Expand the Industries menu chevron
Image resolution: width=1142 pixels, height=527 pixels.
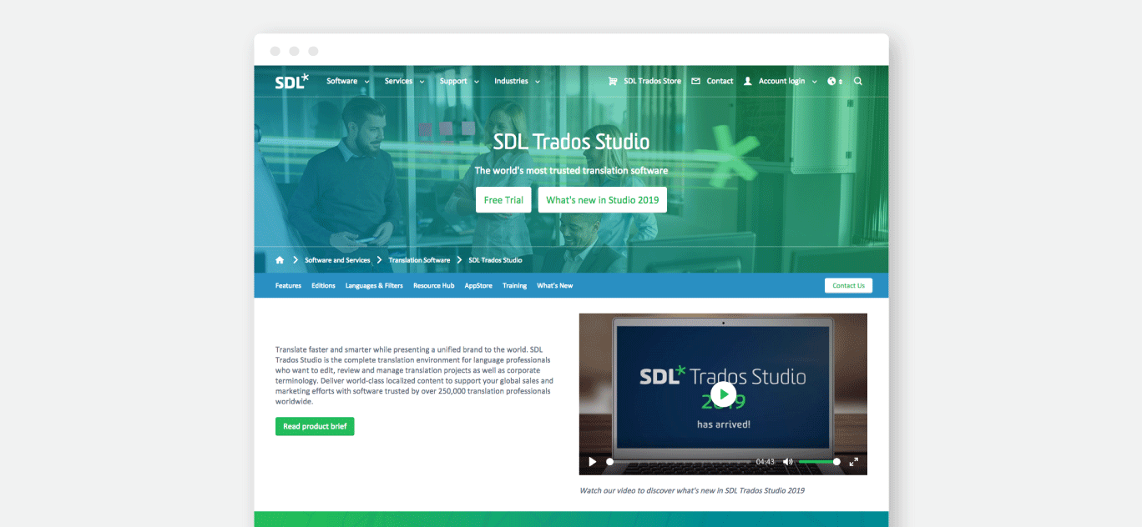537,81
